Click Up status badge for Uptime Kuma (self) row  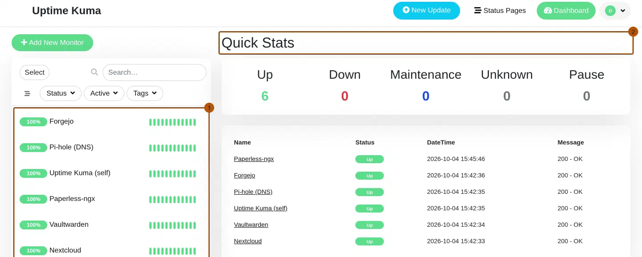tap(369, 209)
